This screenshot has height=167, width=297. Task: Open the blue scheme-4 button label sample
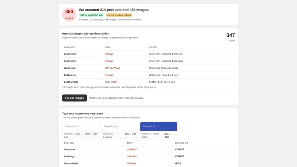(159, 131)
